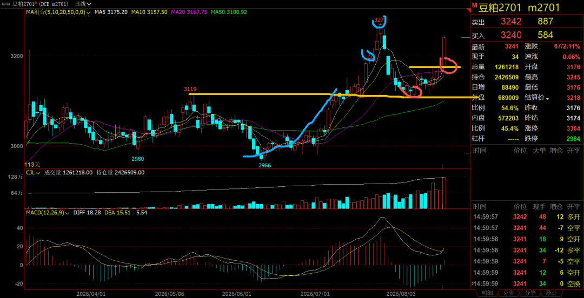Click the DIFF 18.28 readout
The width and height of the screenshot is (584, 298).
(87, 213)
